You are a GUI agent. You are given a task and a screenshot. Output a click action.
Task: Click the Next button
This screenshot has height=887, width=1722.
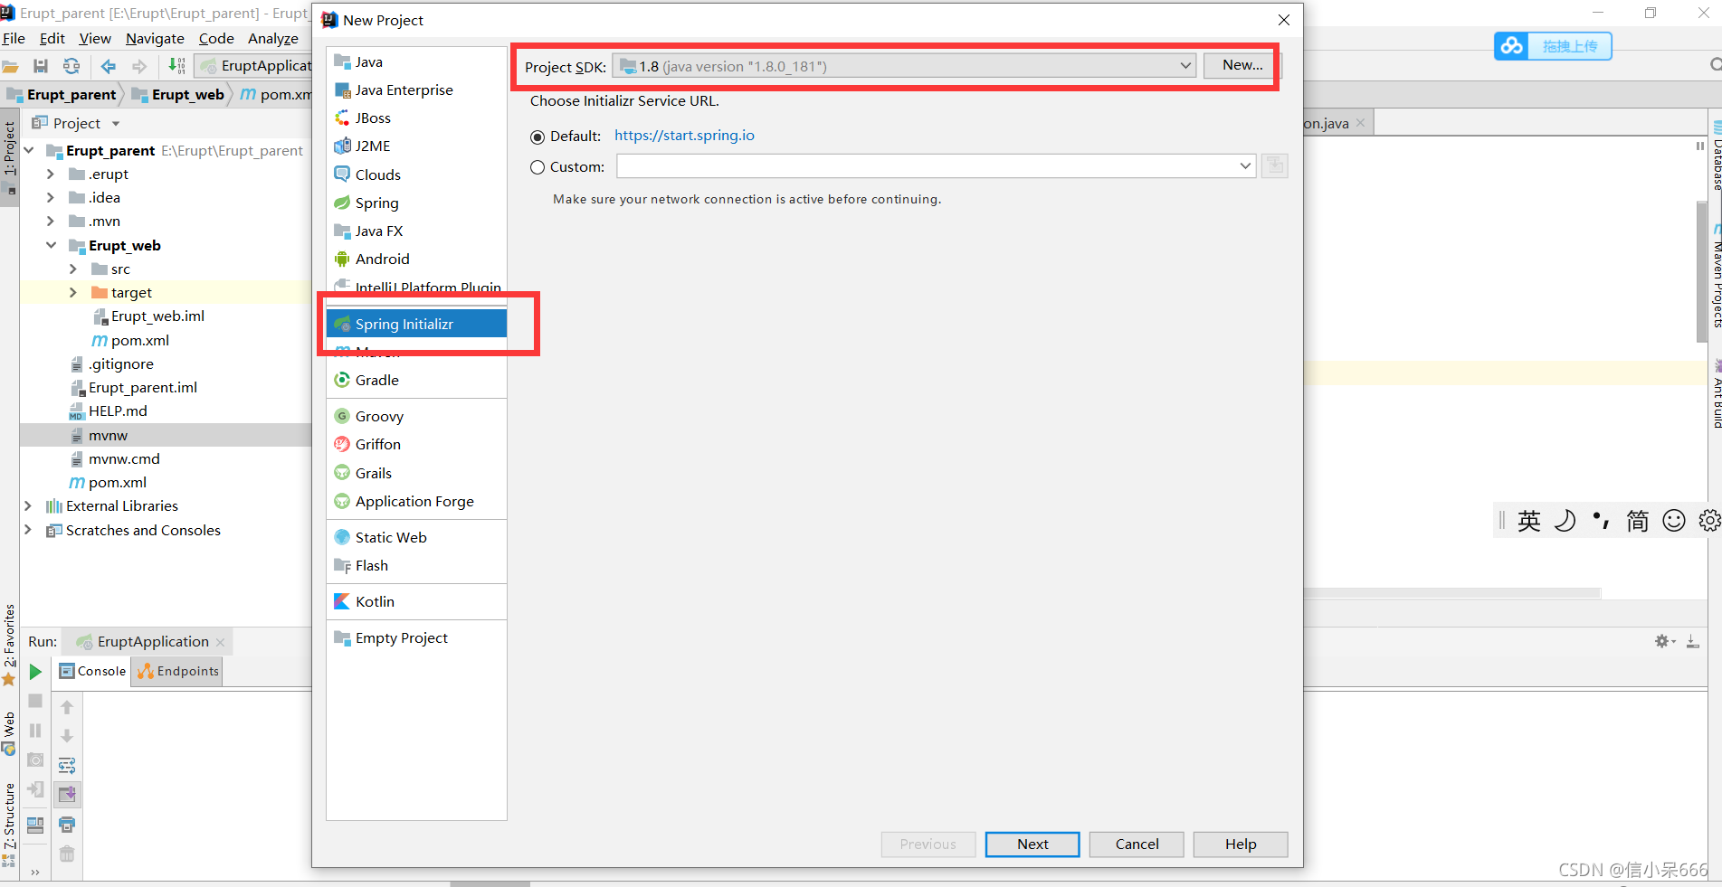tap(1032, 844)
